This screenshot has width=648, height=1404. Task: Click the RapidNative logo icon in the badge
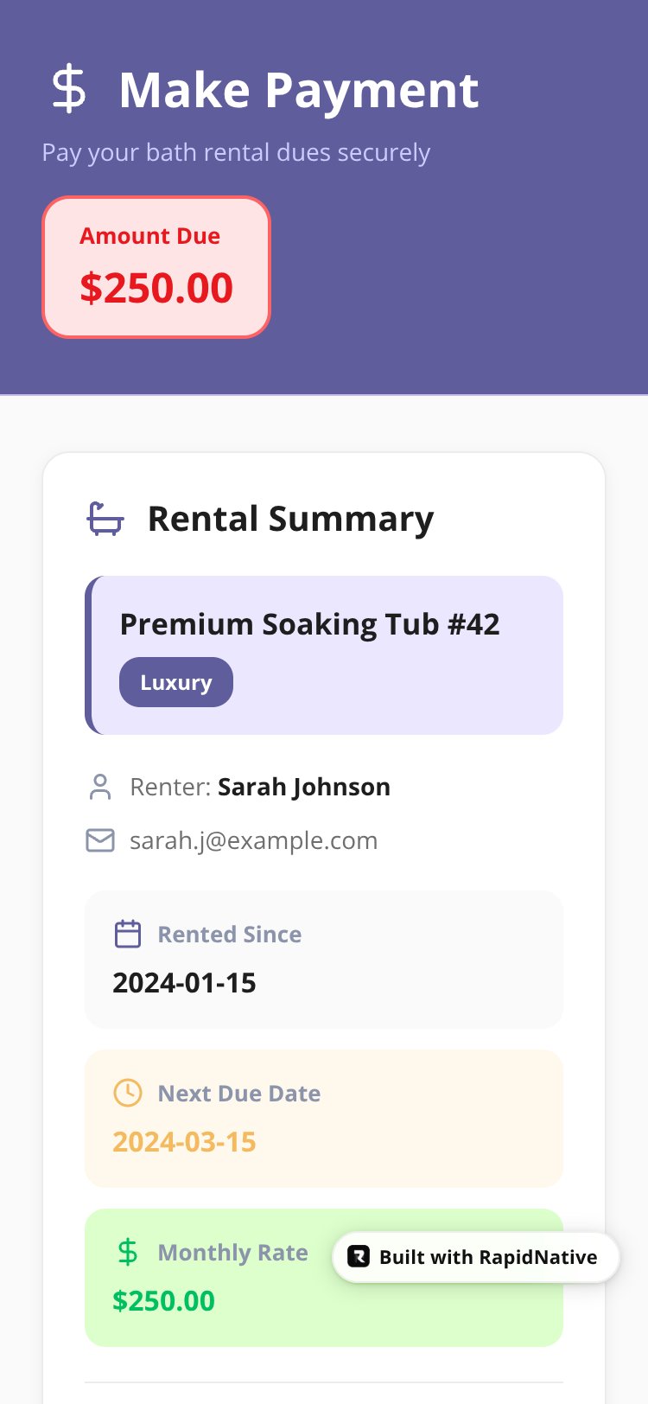pyautogui.click(x=359, y=1257)
